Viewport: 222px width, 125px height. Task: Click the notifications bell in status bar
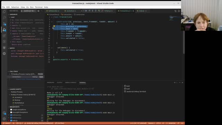pyautogui.click(x=182, y=123)
